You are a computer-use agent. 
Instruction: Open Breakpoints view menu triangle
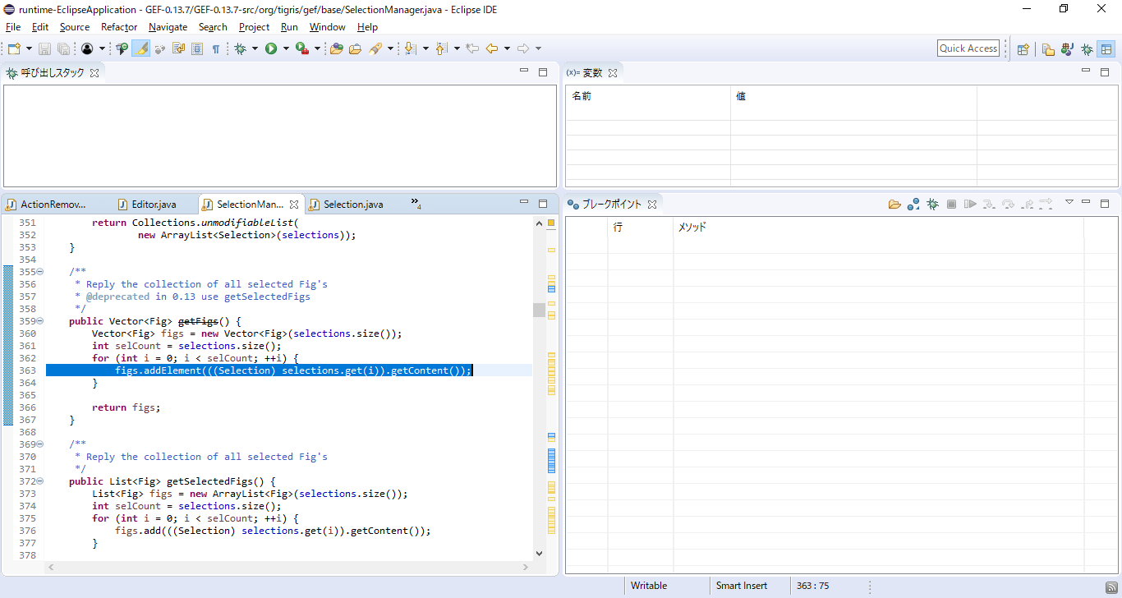[x=1069, y=202]
